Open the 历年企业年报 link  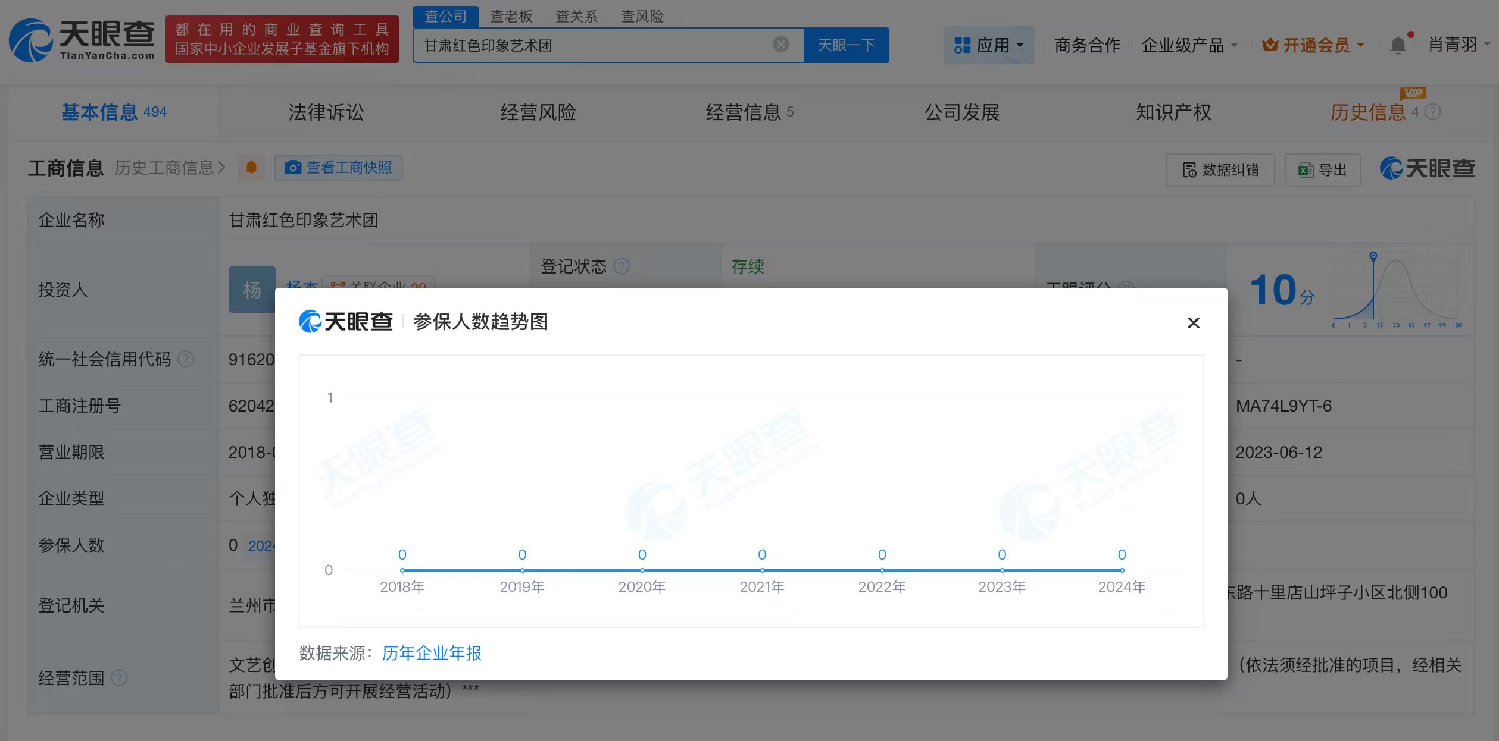click(x=432, y=653)
